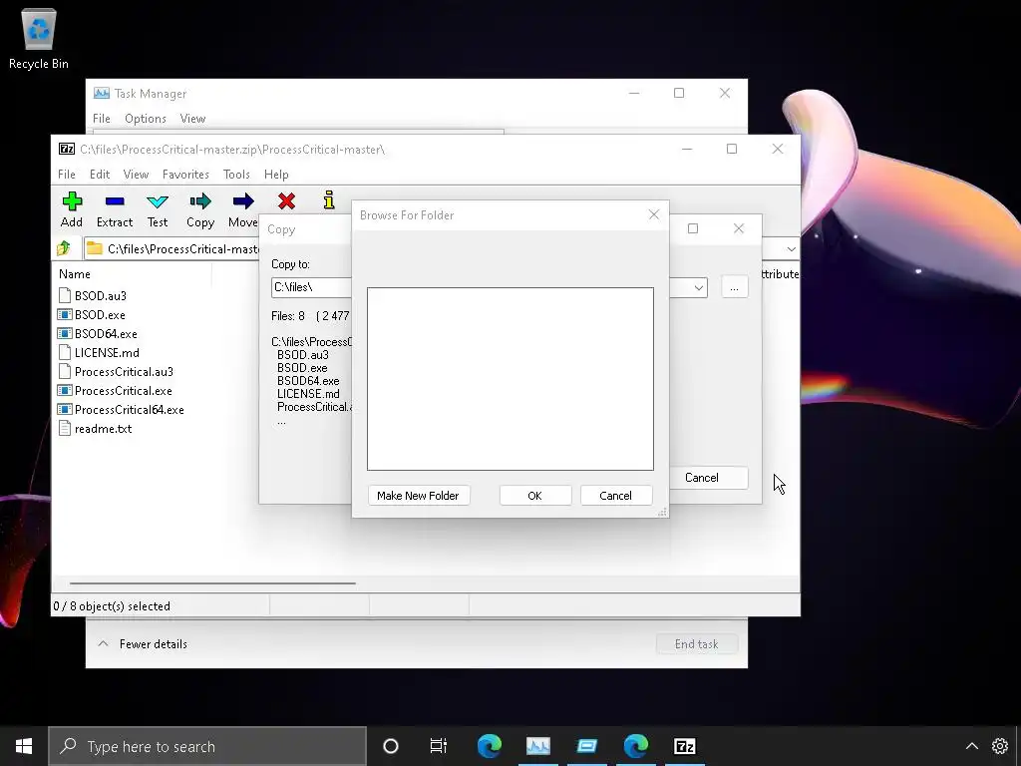Open the View menu in 7-Zip
1021x766 pixels.
pyautogui.click(x=136, y=174)
